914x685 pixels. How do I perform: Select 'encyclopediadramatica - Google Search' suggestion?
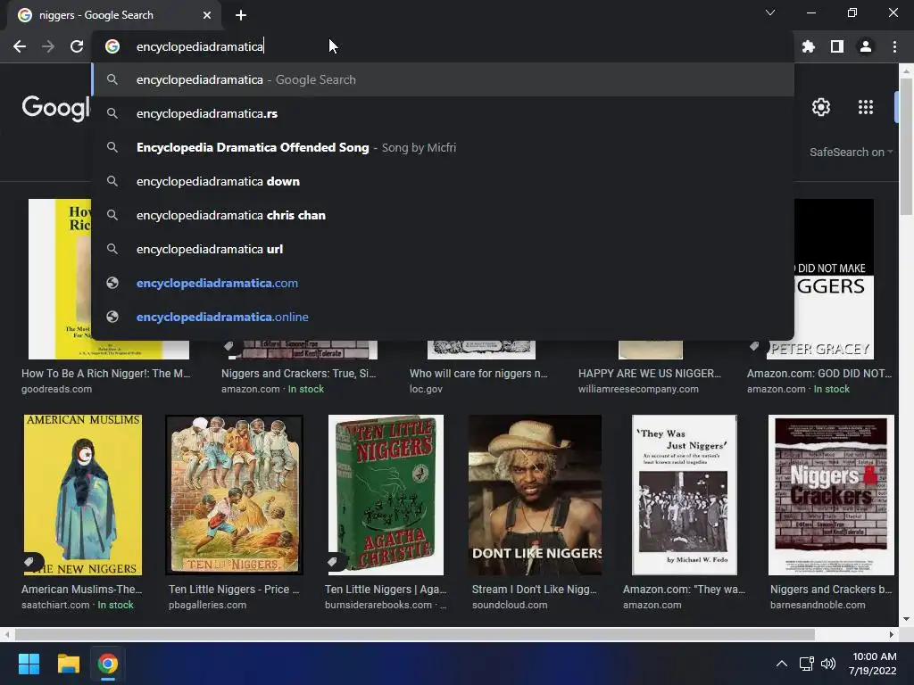[443, 79]
